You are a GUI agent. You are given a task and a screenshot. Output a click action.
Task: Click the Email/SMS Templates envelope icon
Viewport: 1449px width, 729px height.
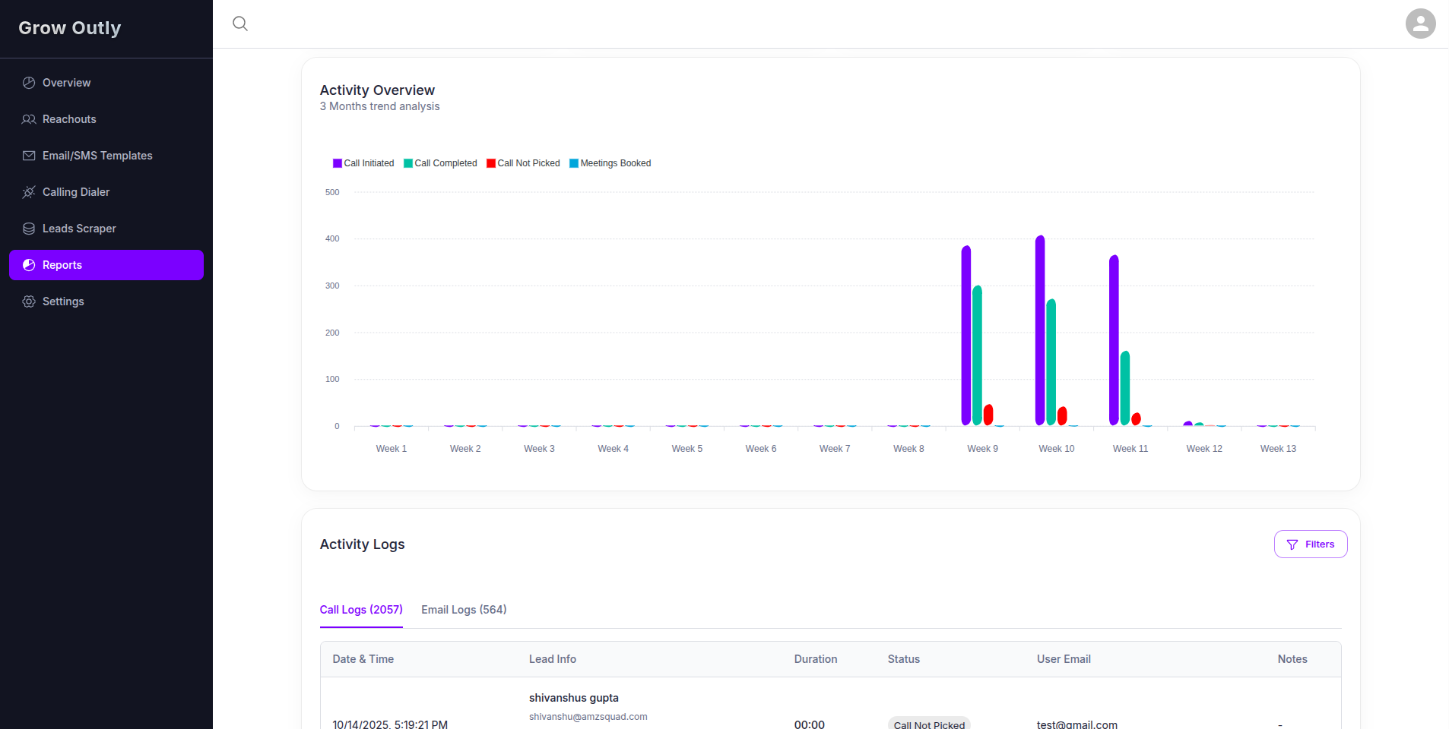[29, 156]
